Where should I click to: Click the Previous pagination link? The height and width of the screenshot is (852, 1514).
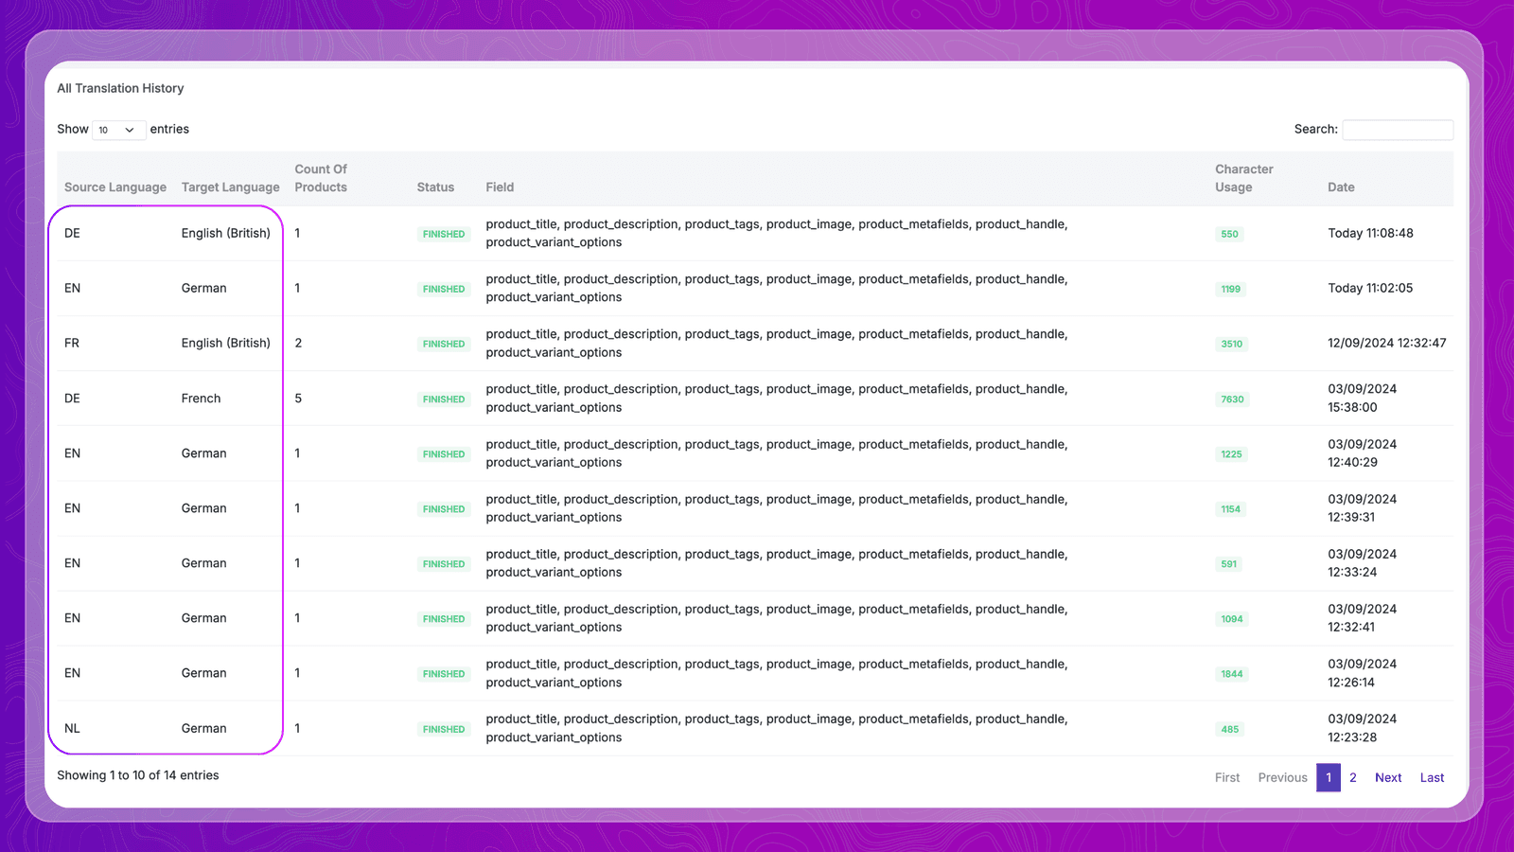1282,777
